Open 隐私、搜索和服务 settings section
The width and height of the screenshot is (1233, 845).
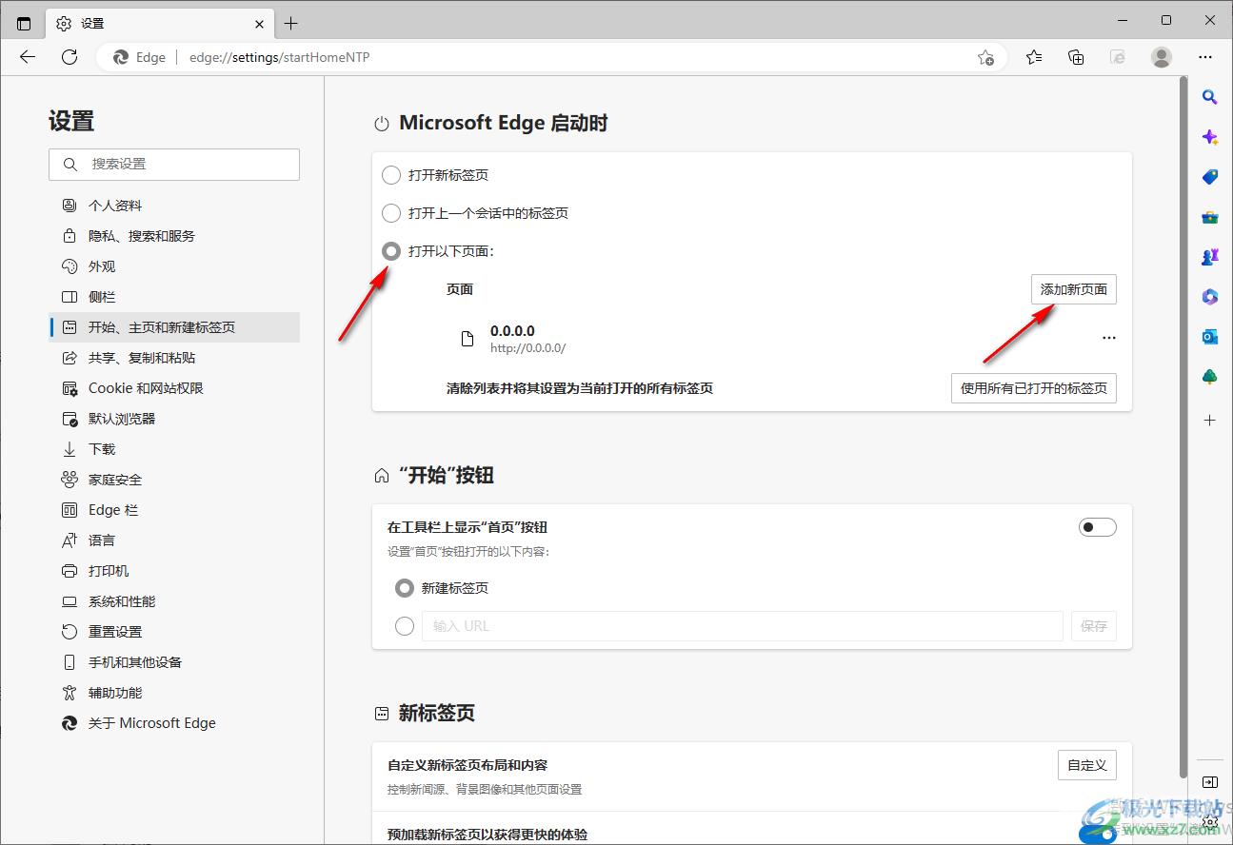pyautogui.click(x=174, y=236)
